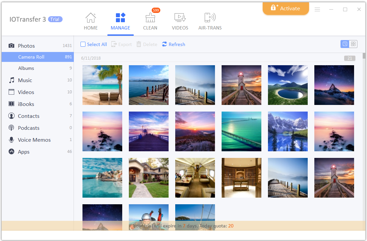Screen dimensions: 367x241
Task: Switch to the MANAGE tab
Action: pyautogui.click(x=120, y=21)
